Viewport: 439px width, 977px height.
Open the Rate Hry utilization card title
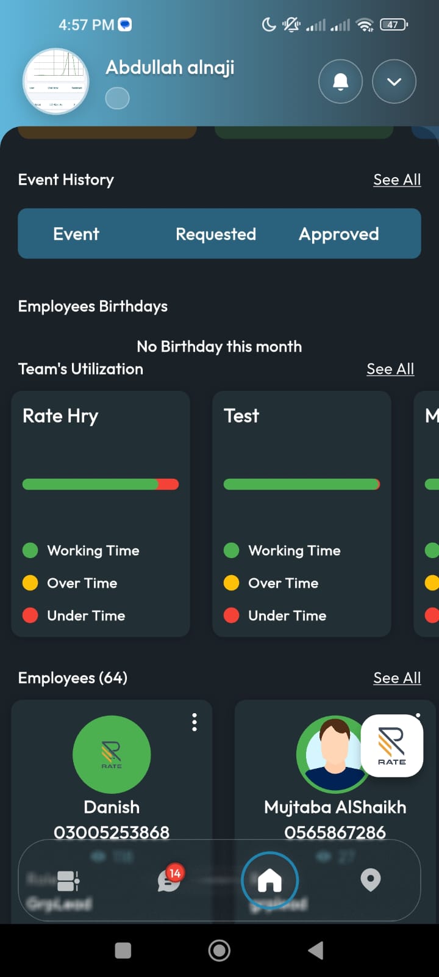60,416
